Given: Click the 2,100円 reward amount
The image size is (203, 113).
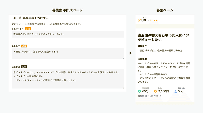Looking at the screenshot, I should 163,91.
